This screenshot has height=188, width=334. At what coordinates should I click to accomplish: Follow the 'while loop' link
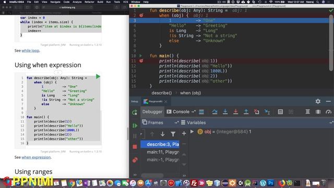pos(30,51)
